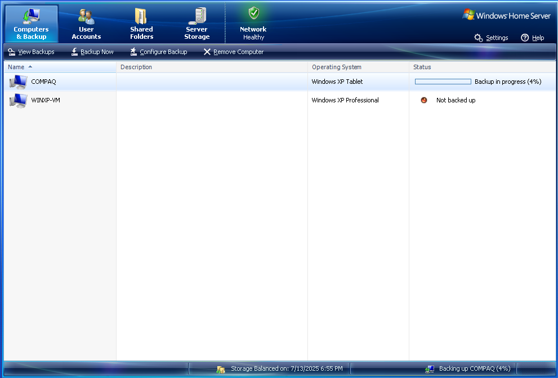Click the Help question mark icon
Screen dimensions: 558x378
coord(525,38)
